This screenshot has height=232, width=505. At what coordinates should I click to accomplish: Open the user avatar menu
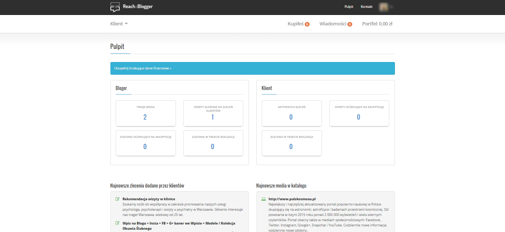383,7
